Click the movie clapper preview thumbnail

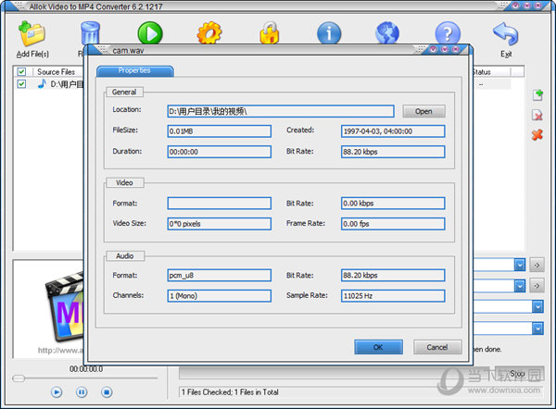(x=65, y=306)
